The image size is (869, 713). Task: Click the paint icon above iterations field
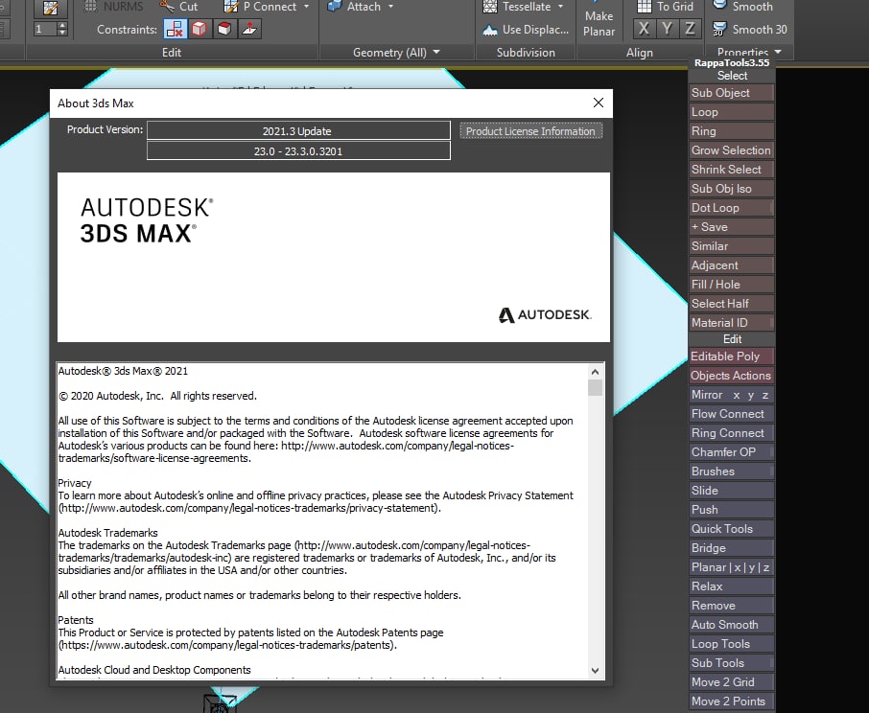[x=51, y=8]
